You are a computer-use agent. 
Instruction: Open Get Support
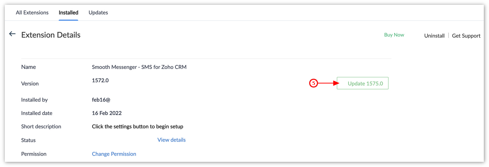coord(466,36)
